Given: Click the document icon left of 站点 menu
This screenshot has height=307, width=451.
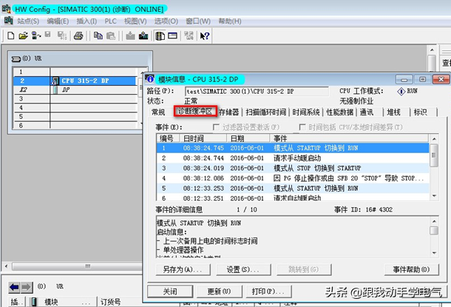Looking at the screenshot, I should tap(8, 21).
